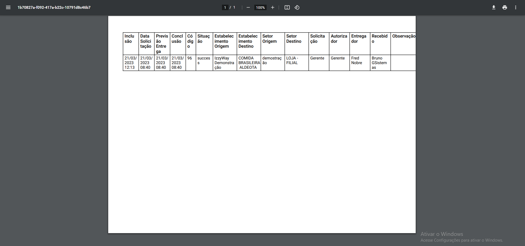Select the current page number field
The height and width of the screenshot is (246, 525).
[225, 7]
